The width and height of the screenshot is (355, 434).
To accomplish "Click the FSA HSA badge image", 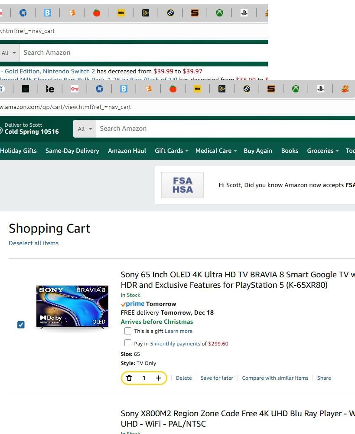I will 182,185.
